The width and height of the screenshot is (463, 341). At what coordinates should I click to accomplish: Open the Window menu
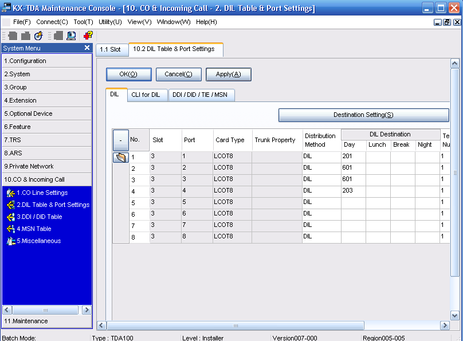coord(174,22)
